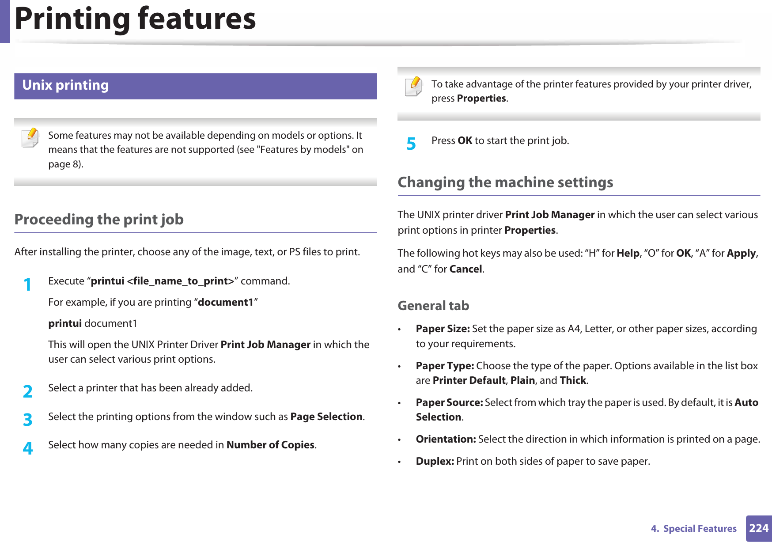Click step number 4 in the list
Image resolution: width=772 pixels, height=542 pixels.
27,448
